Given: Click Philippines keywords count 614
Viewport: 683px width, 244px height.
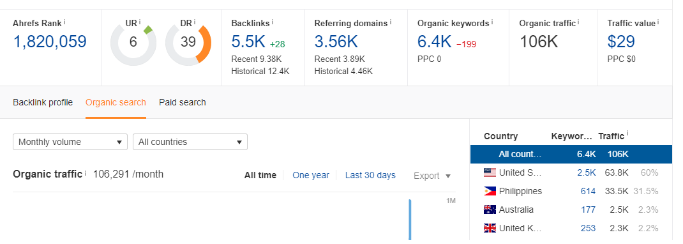Looking at the screenshot, I should [x=588, y=191].
